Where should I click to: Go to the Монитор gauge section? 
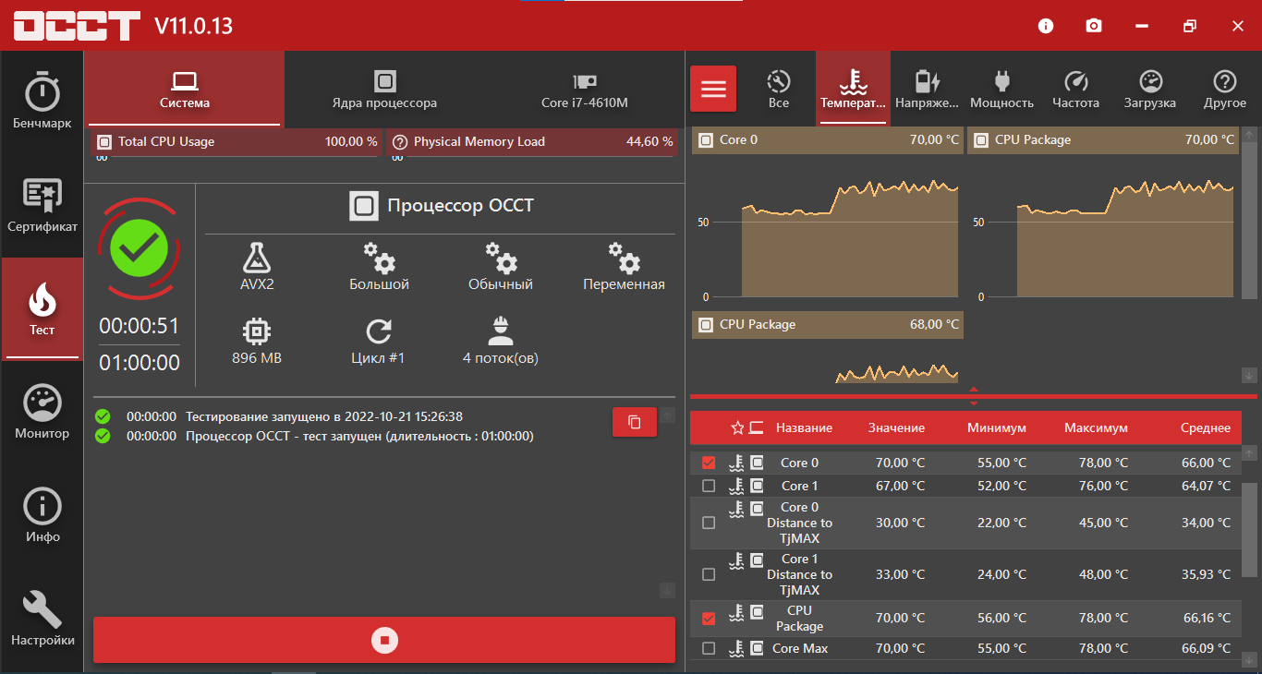coord(42,413)
